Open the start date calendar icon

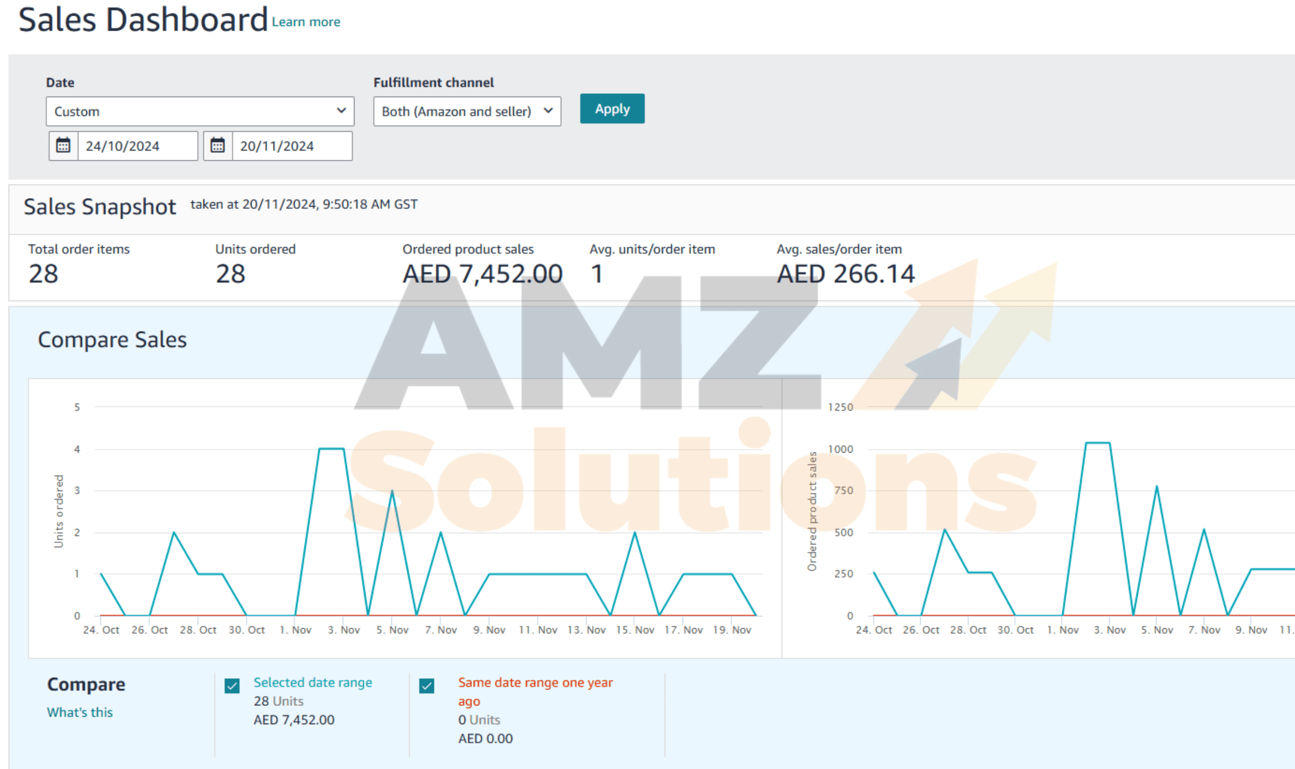(64, 146)
